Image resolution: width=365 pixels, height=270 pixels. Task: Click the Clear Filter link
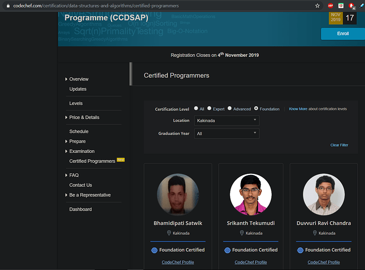click(x=339, y=145)
